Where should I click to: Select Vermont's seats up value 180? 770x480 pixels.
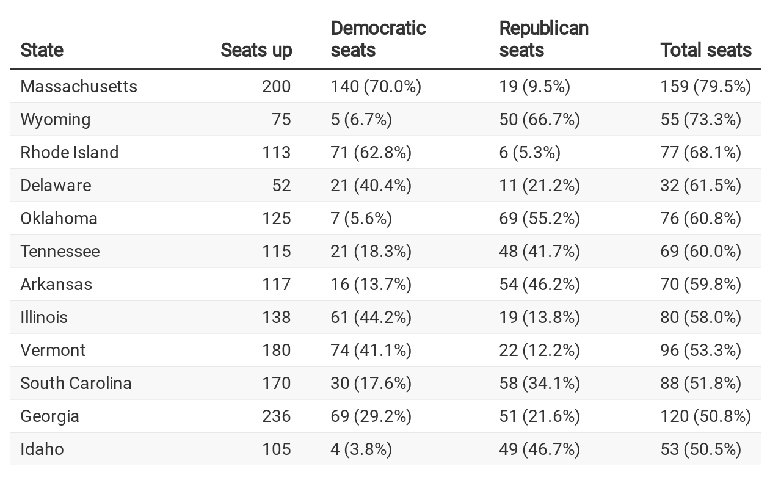click(277, 351)
